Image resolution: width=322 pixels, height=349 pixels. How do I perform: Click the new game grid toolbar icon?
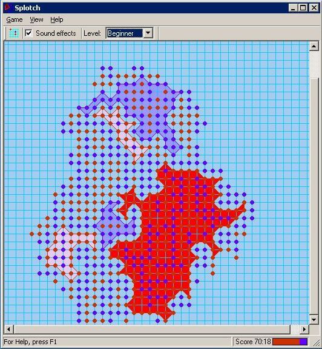coord(14,33)
